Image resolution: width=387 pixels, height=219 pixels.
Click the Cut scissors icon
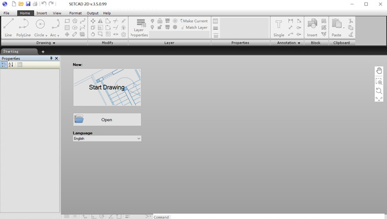coord(351,21)
